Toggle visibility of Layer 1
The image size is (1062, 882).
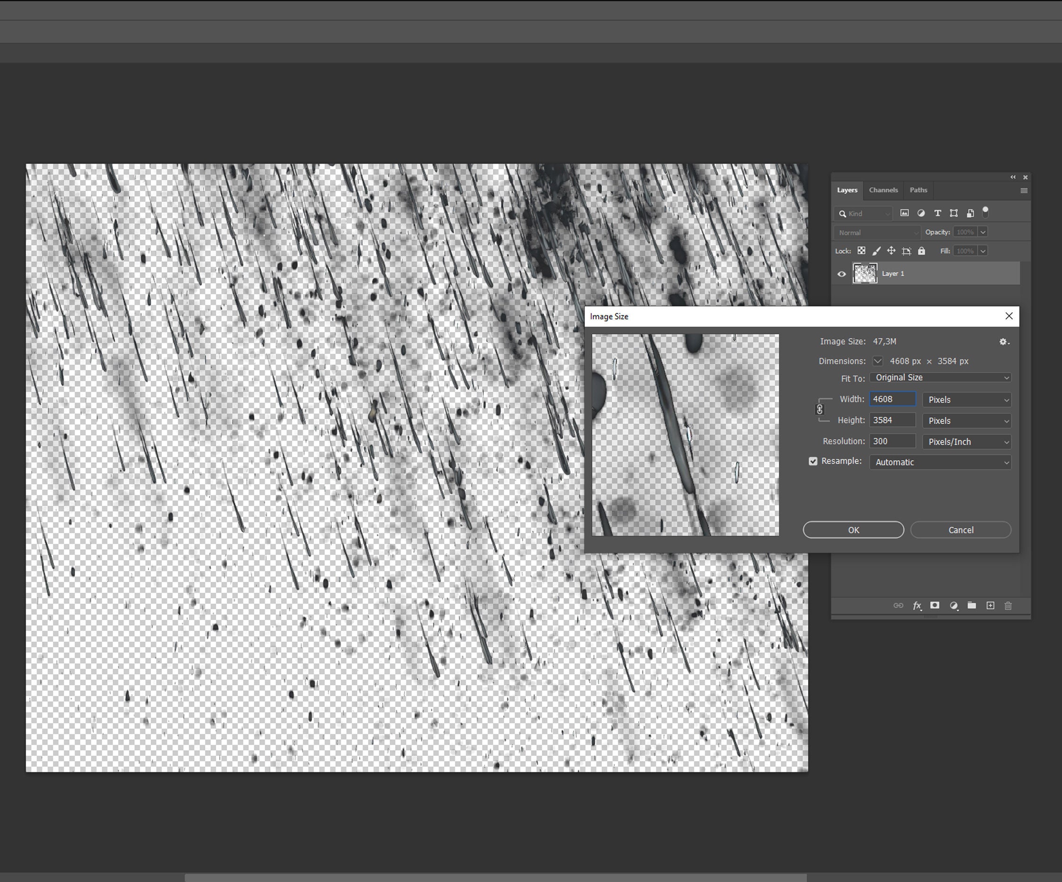842,274
